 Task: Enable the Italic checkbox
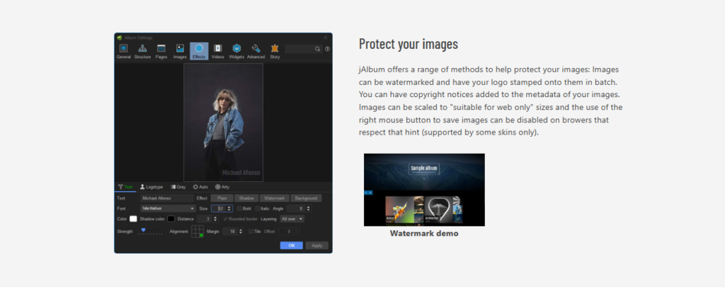[x=258, y=208]
